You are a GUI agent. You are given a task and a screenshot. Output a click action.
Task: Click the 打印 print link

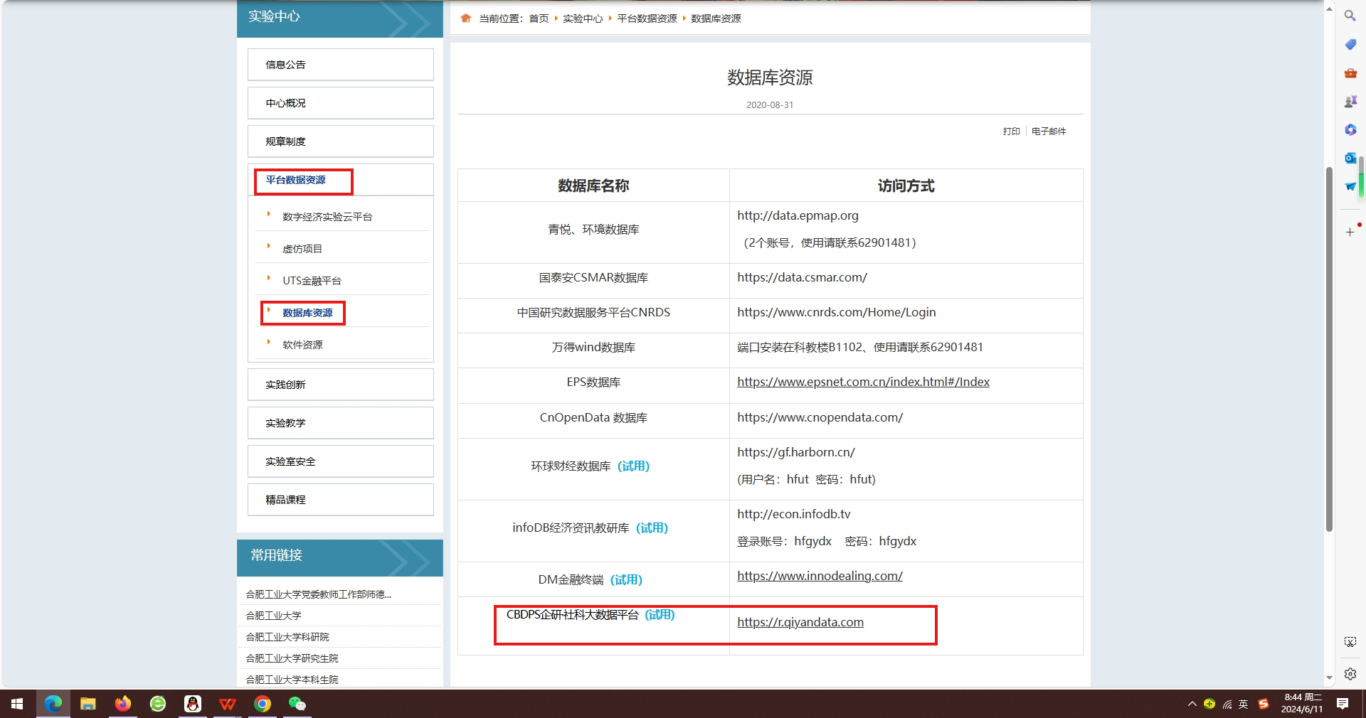1011,132
